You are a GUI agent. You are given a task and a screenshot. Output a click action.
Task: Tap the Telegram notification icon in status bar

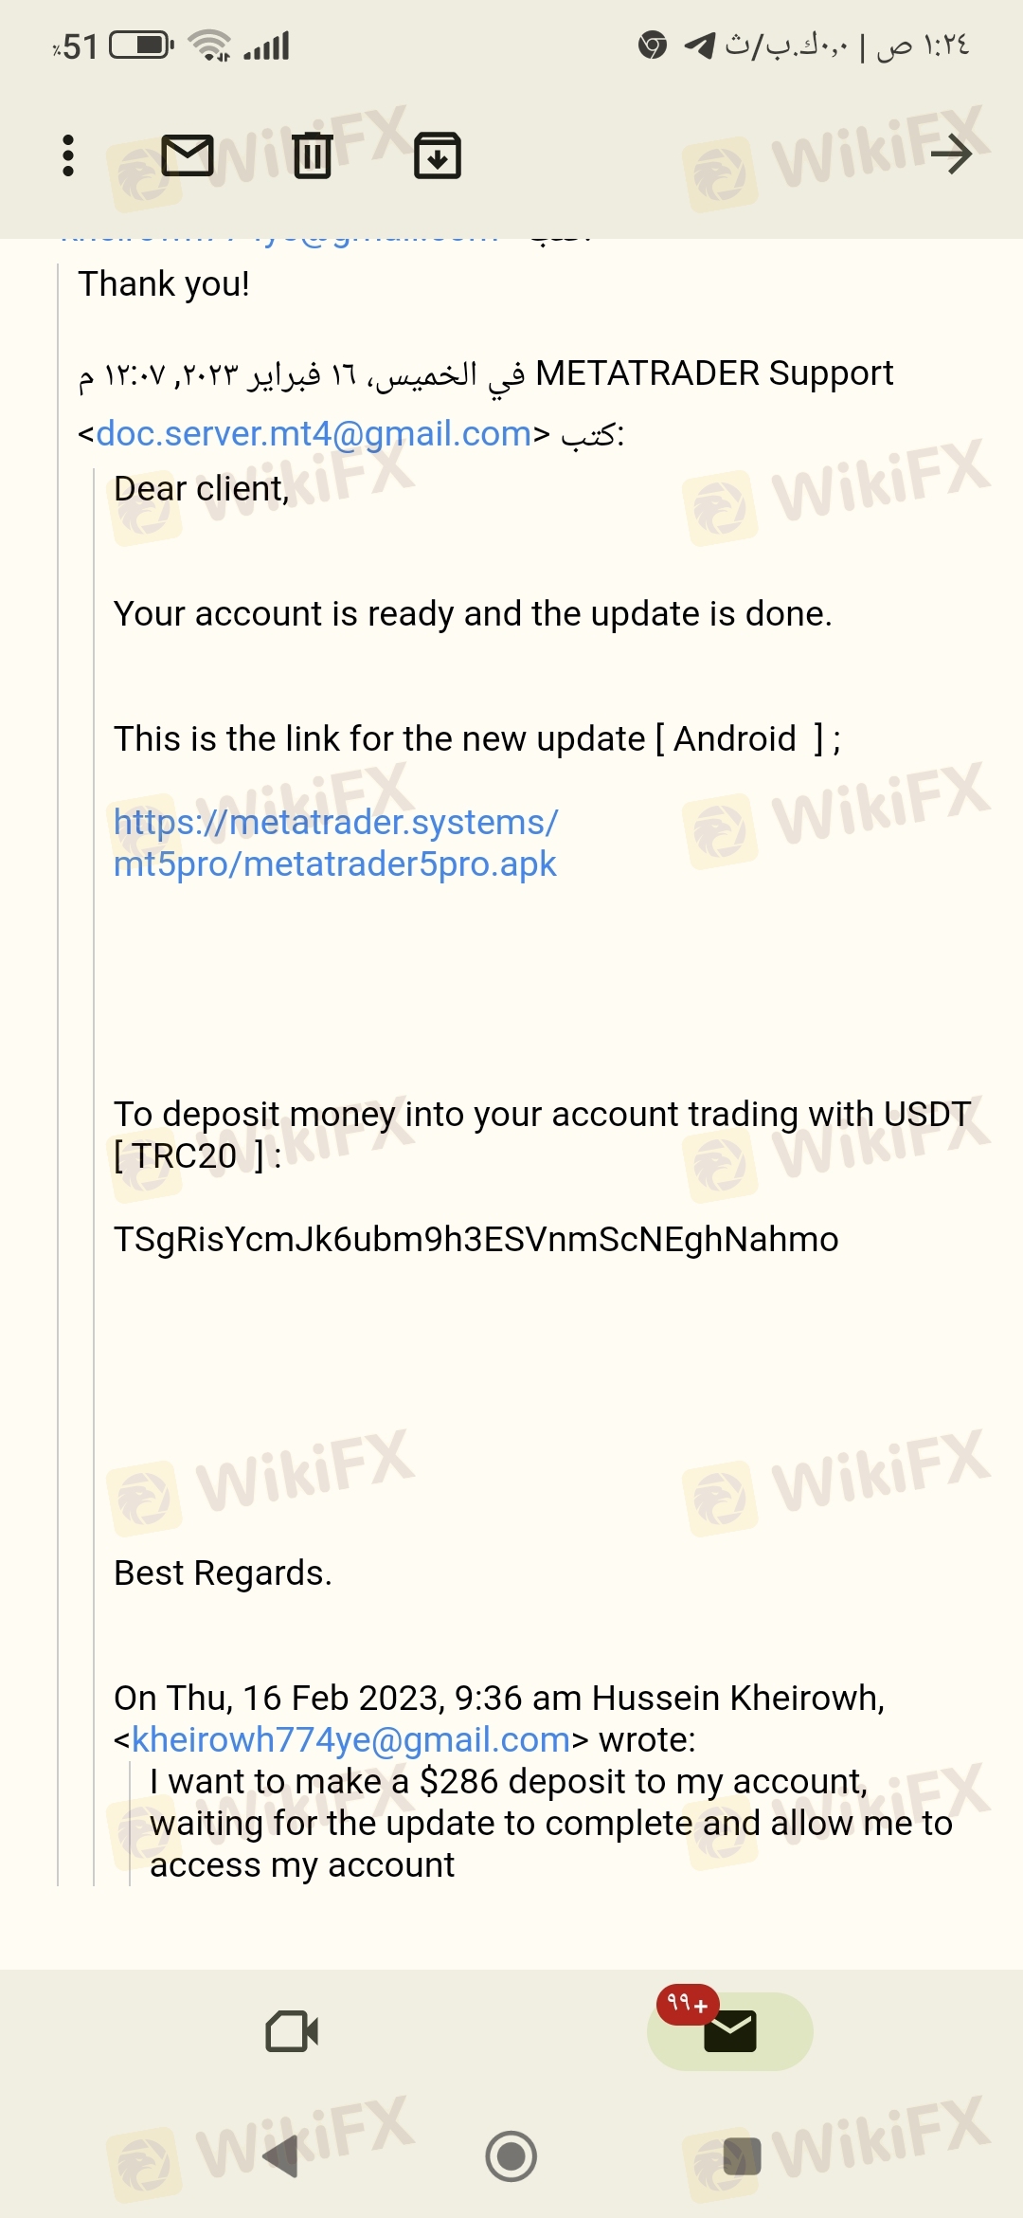pyautogui.click(x=699, y=45)
